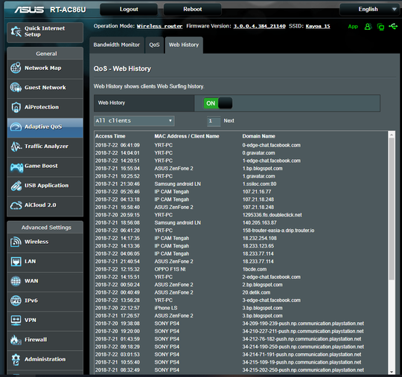Click the Traffic Analyzer waveform icon

click(x=16, y=146)
